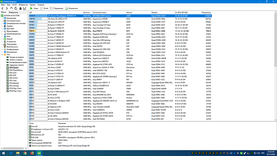The width and height of the screenshot is (277, 156).
Task: Select the FPU SinJulia benchmark icon
Action: click(x=8, y=86)
